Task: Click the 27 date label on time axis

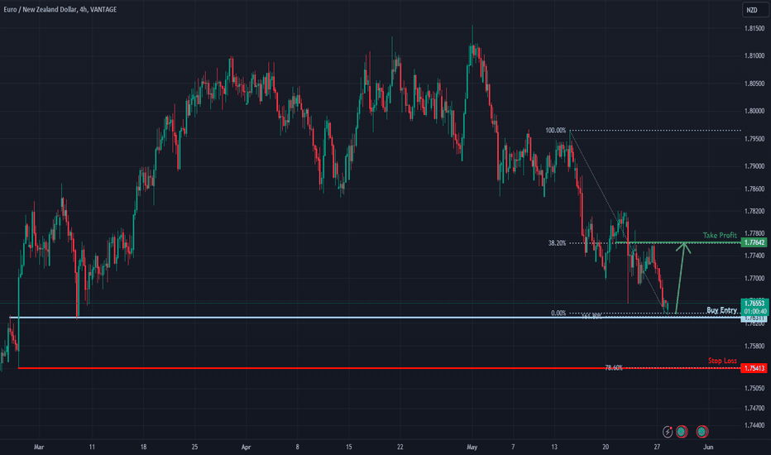Action: coord(657,447)
